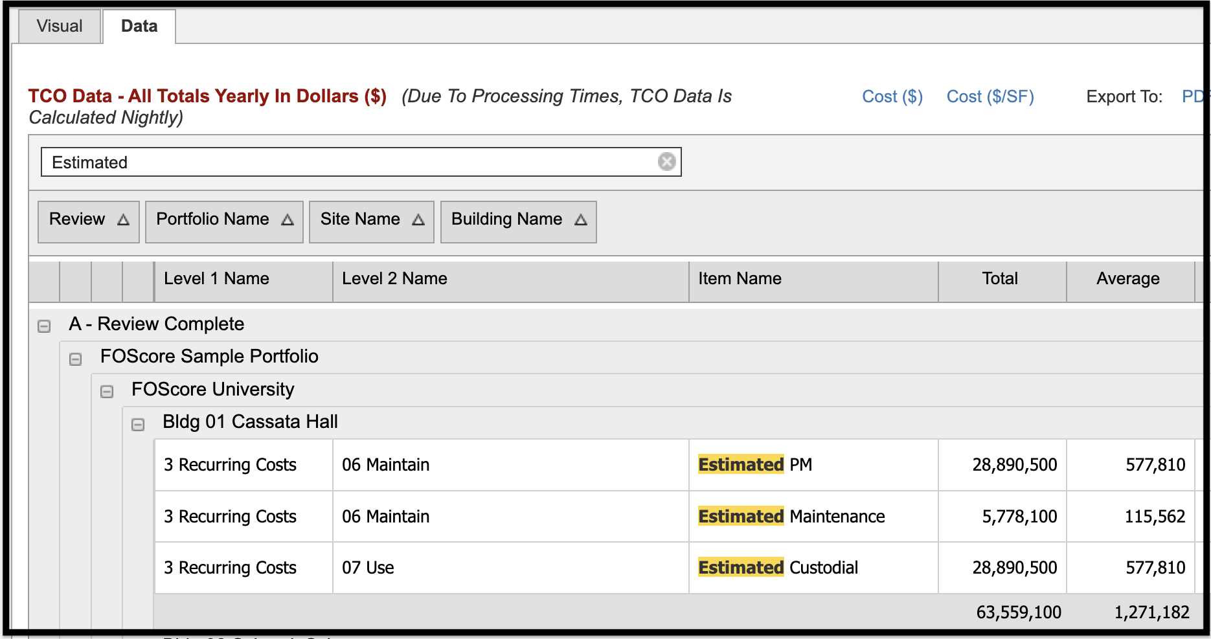
Task: Select the Data tab
Action: pos(139,27)
